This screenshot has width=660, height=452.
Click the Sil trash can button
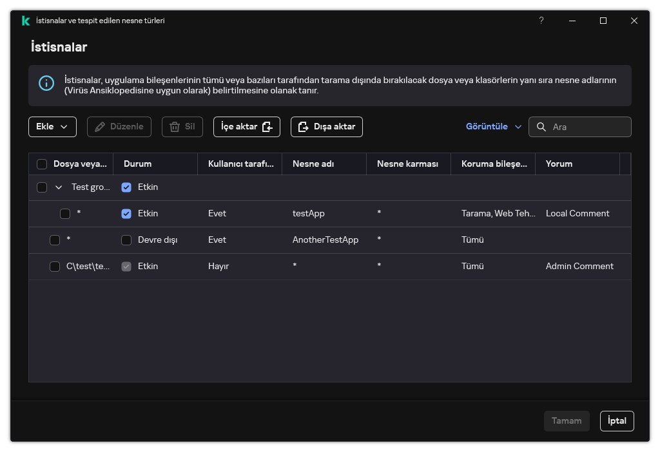tap(182, 127)
